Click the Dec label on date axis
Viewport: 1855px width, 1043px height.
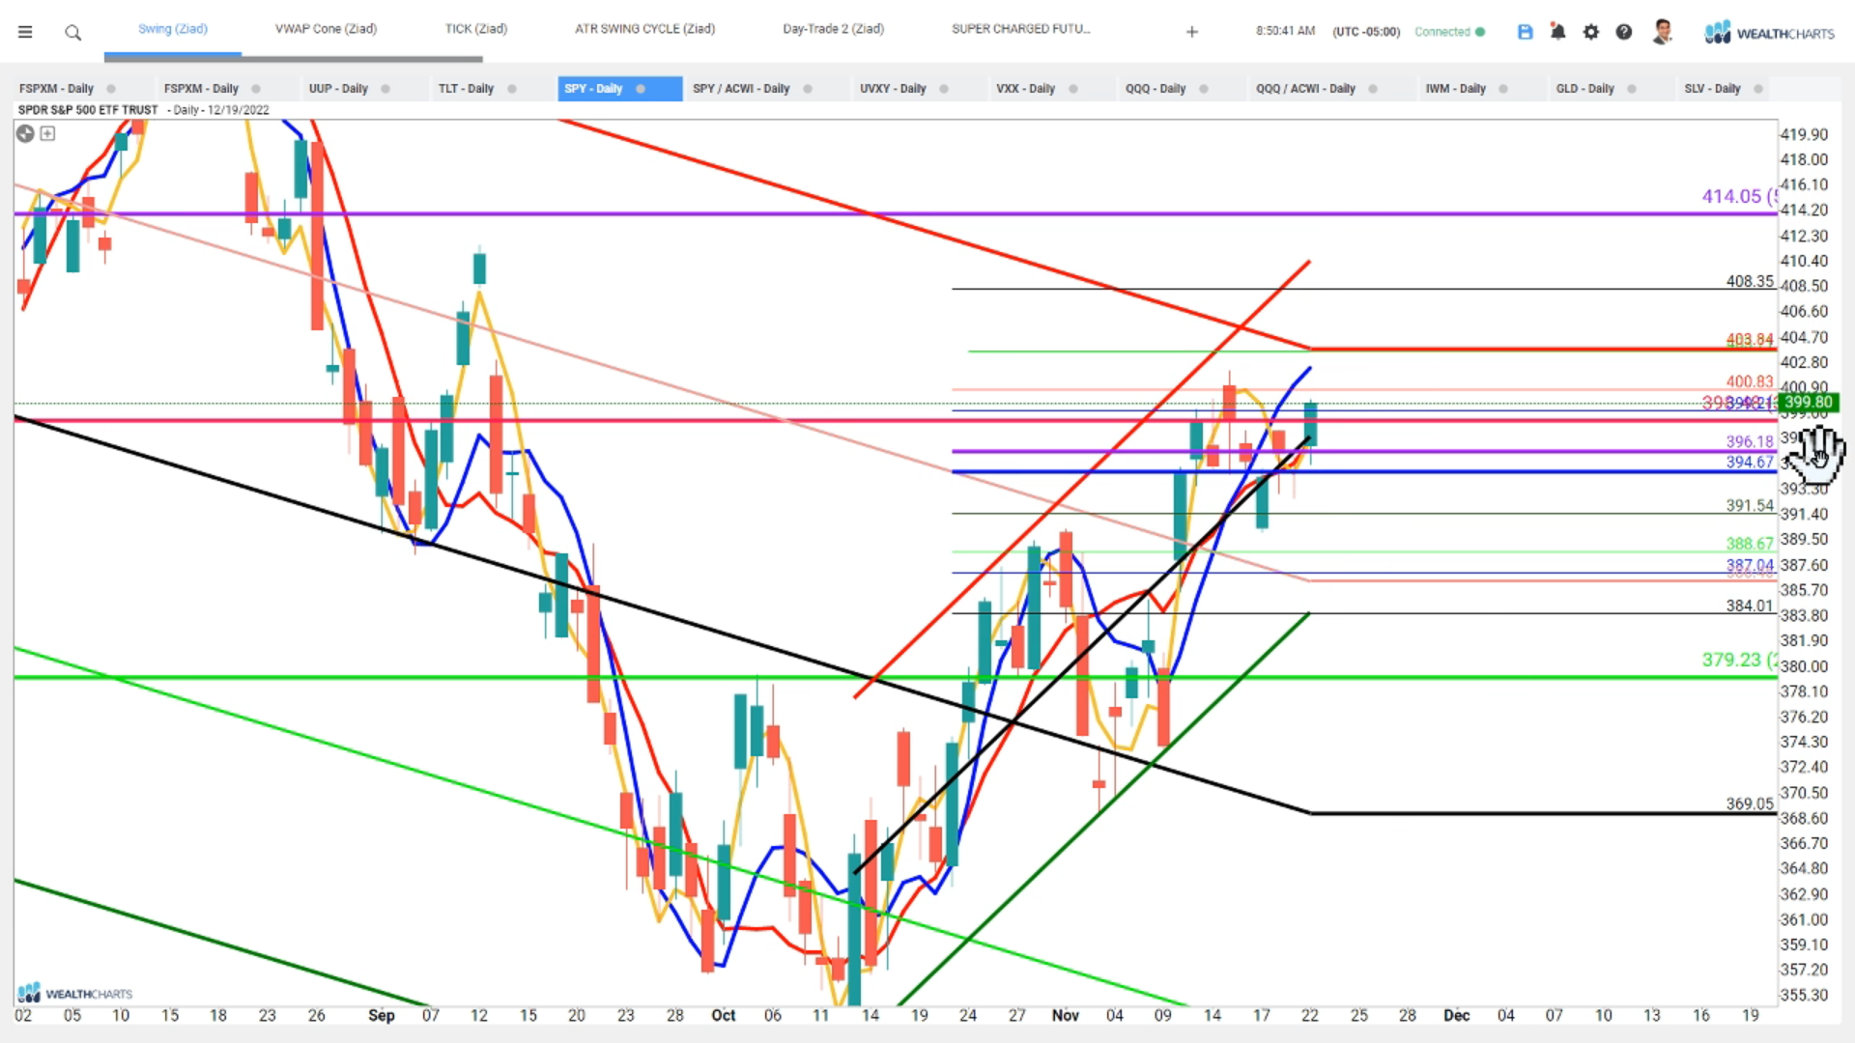pyautogui.click(x=1456, y=1015)
